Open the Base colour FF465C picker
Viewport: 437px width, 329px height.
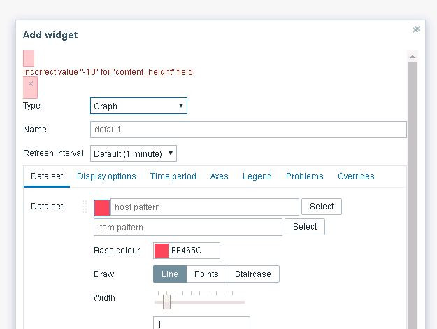[162, 251]
